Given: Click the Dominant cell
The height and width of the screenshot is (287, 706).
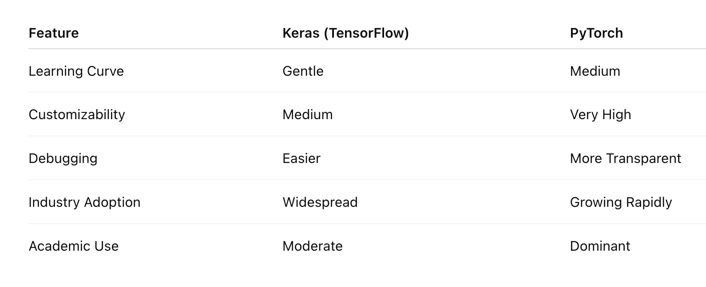Looking at the screenshot, I should 600,246.
